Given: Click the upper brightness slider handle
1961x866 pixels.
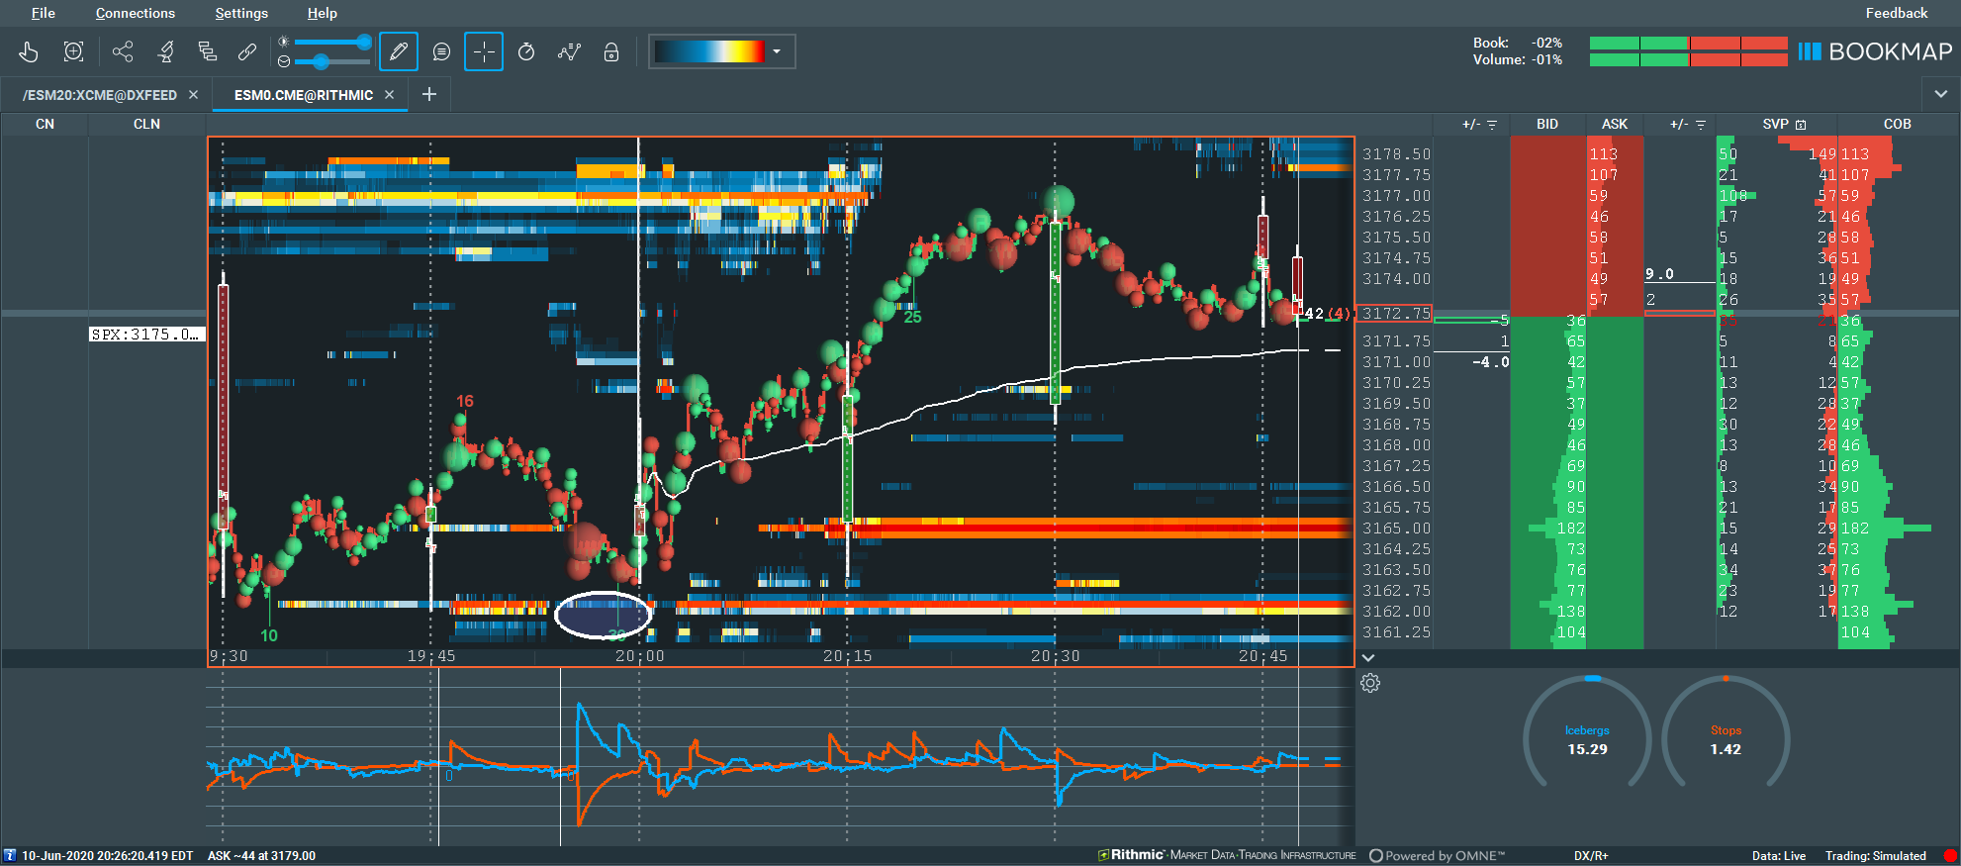Looking at the screenshot, I should coord(364,42).
